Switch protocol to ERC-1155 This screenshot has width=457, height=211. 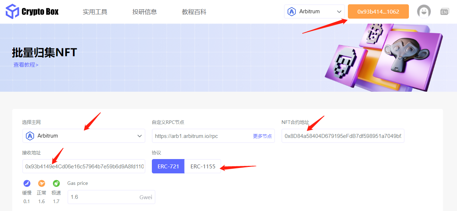[202, 166]
